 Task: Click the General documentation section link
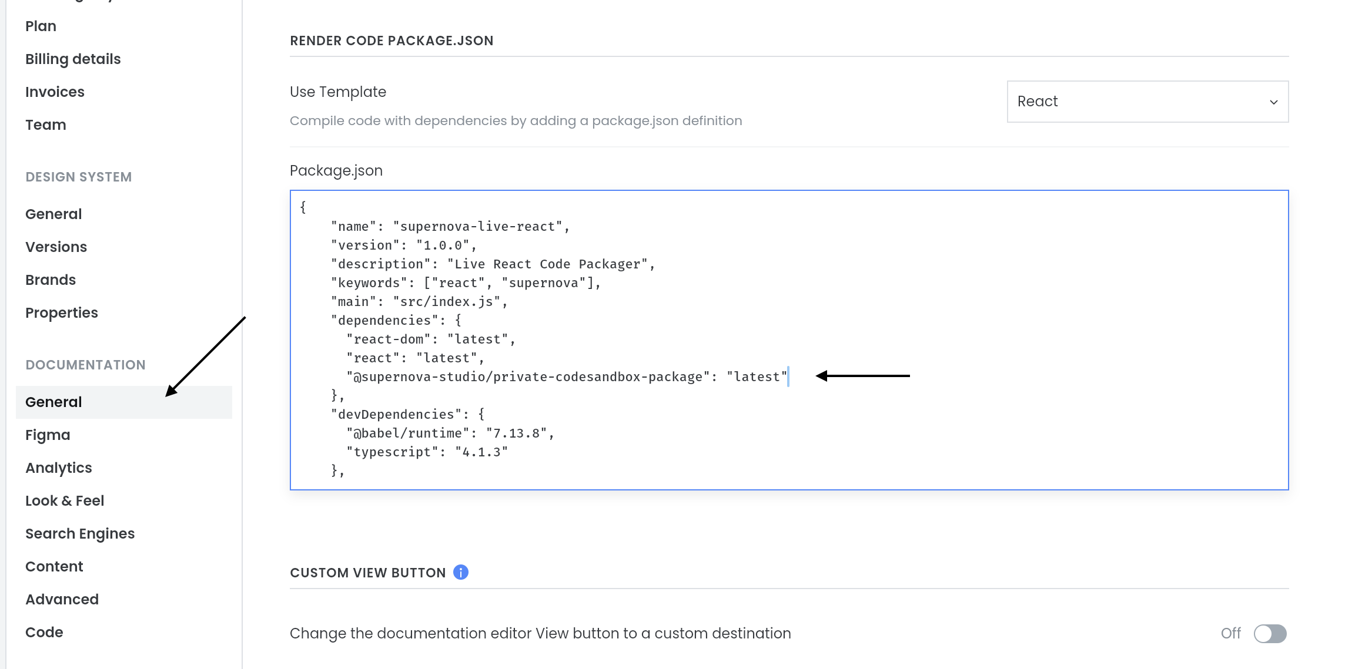(x=54, y=402)
